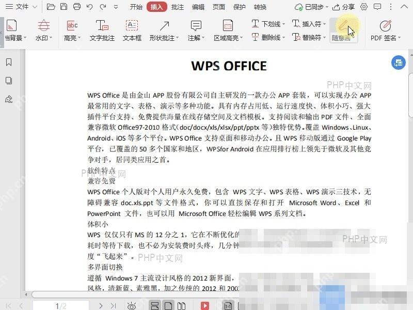
Task: Switch to the 批注 tab
Action: coord(177,7)
